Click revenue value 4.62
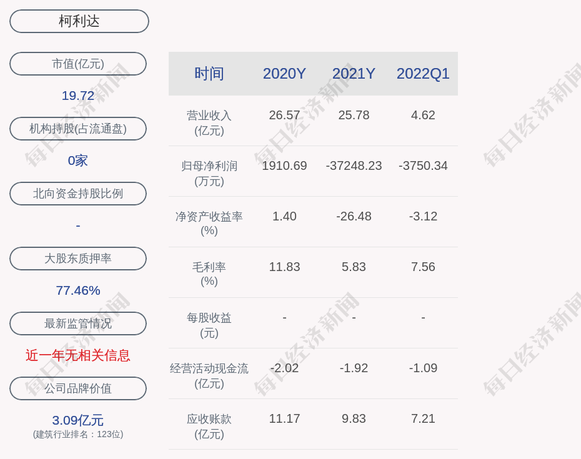The height and width of the screenshot is (459, 581). click(423, 115)
